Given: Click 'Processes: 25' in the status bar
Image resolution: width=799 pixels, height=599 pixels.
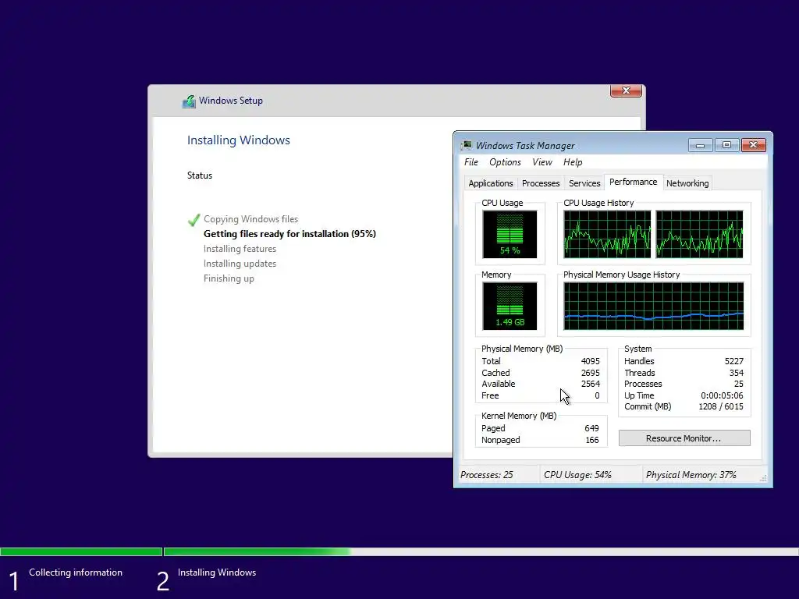Looking at the screenshot, I should click(487, 475).
